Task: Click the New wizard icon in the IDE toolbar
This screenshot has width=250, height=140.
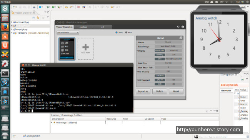Action: click(x=15, y=7)
